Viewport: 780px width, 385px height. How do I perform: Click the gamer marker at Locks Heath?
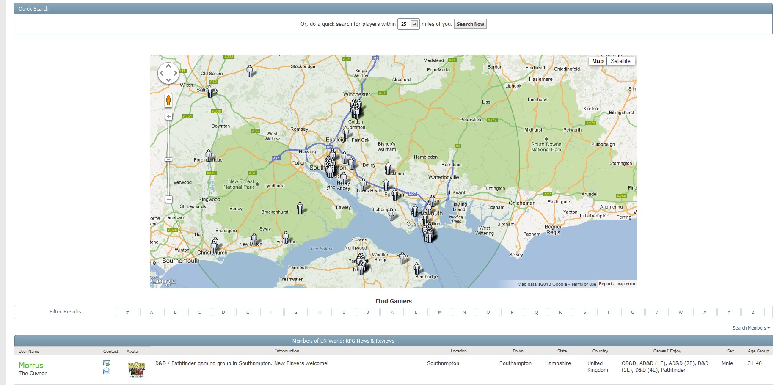coord(363,185)
